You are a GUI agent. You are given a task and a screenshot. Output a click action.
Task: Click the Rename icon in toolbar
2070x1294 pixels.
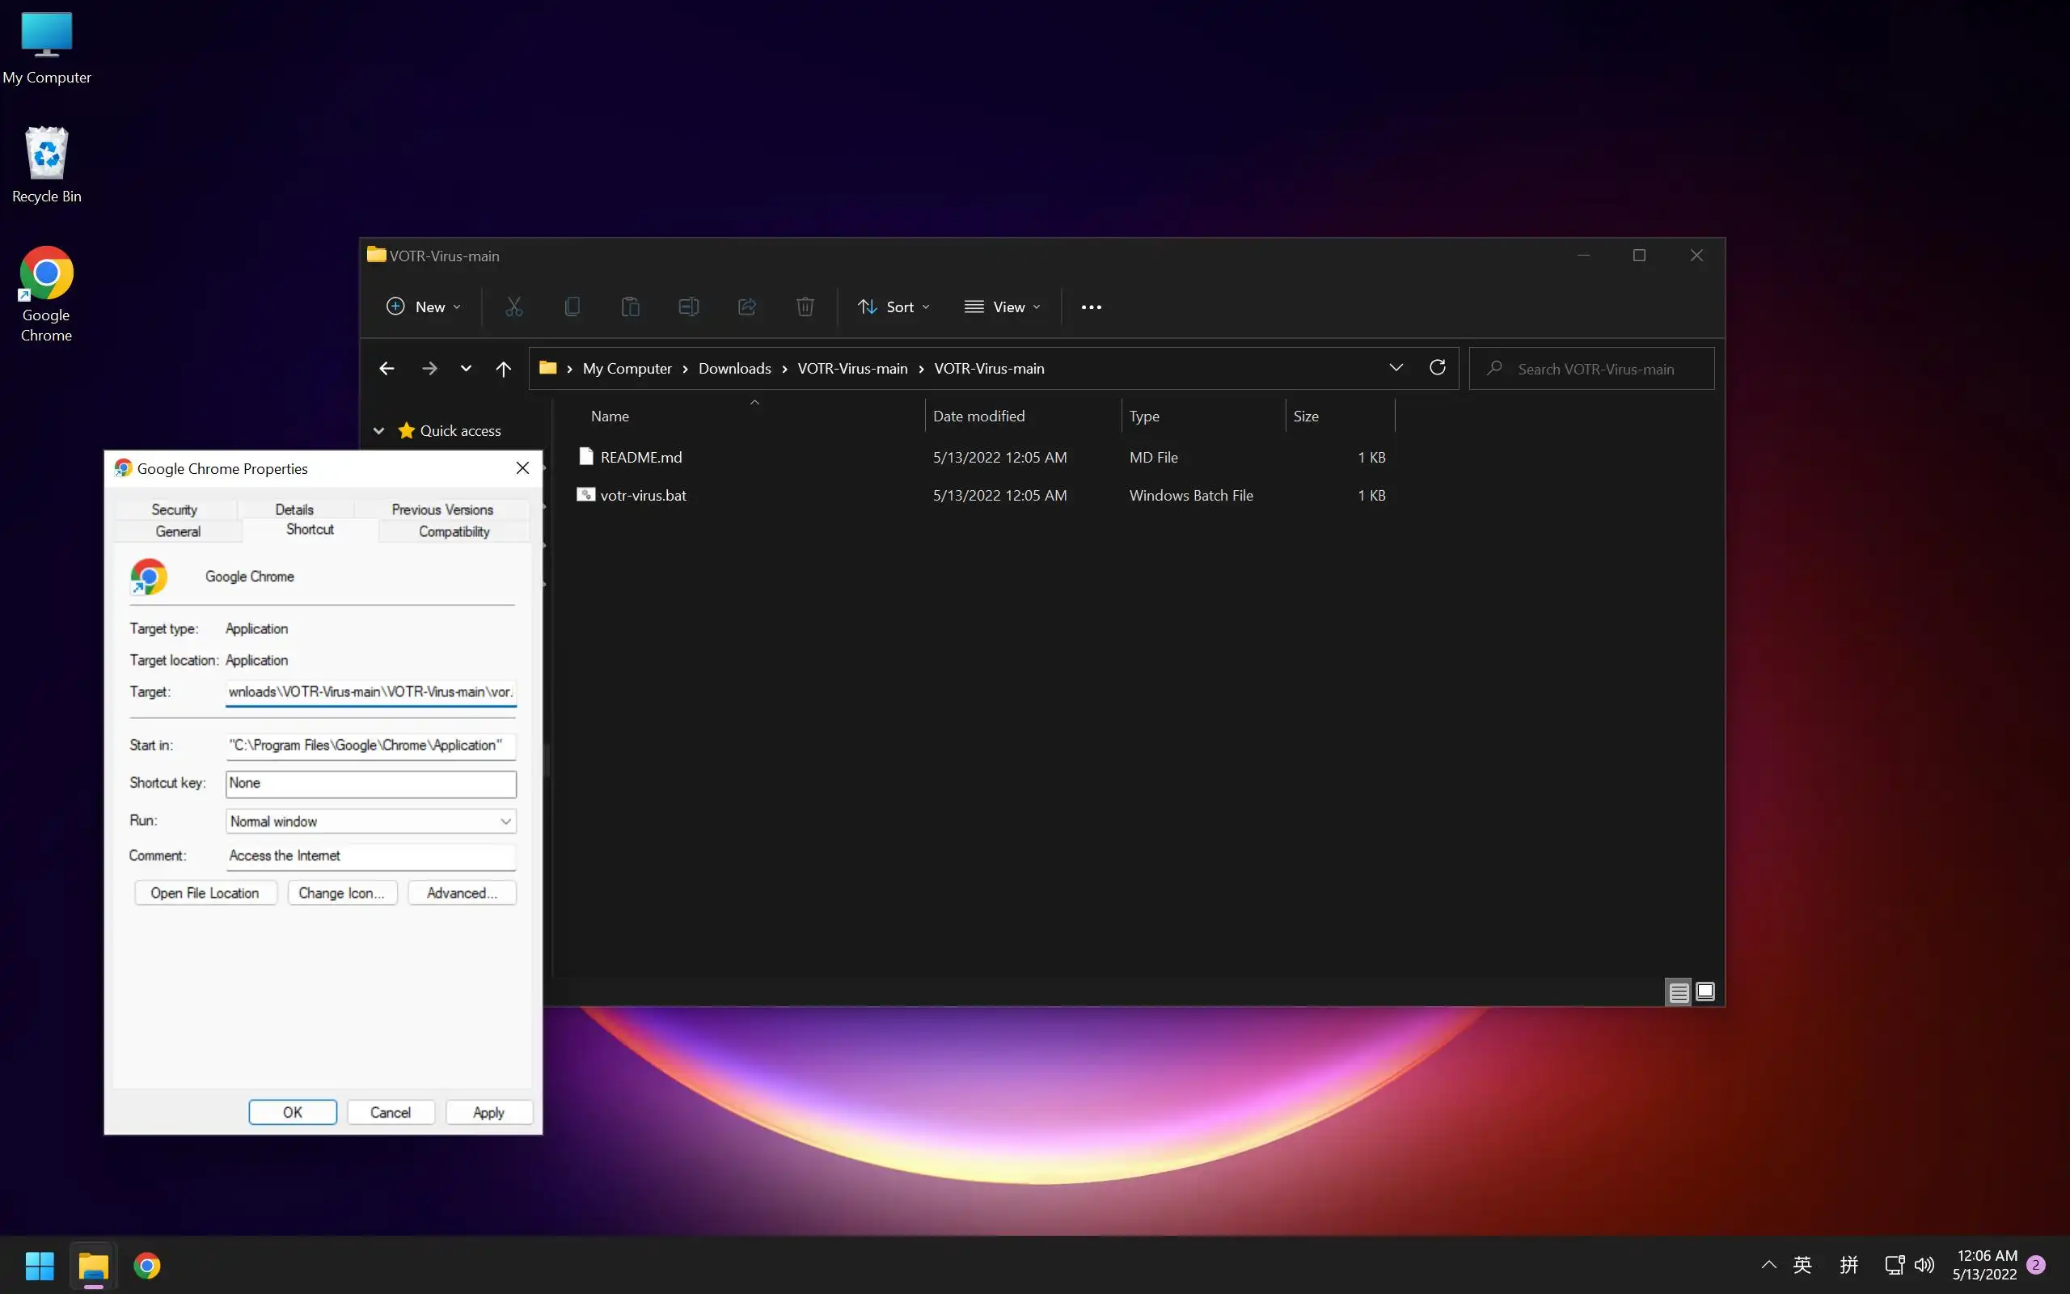click(689, 307)
